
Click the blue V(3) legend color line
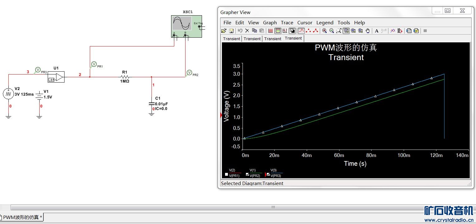[x=276, y=173]
